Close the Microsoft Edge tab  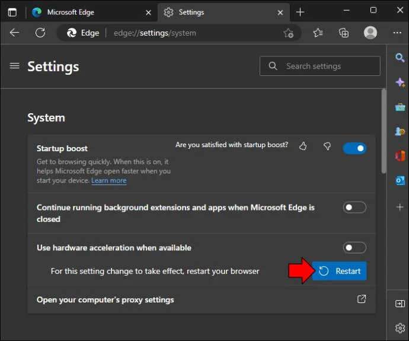pyautogui.click(x=148, y=12)
